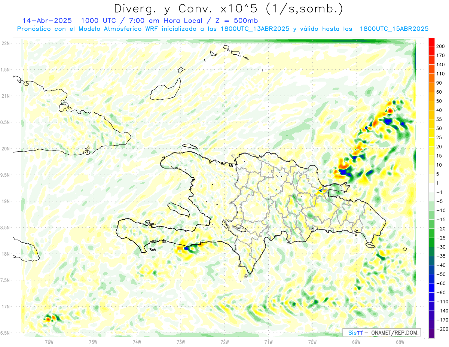Screen dimensions: 449x347
Task: Click the '69W' longitude label
Action: point(356,342)
